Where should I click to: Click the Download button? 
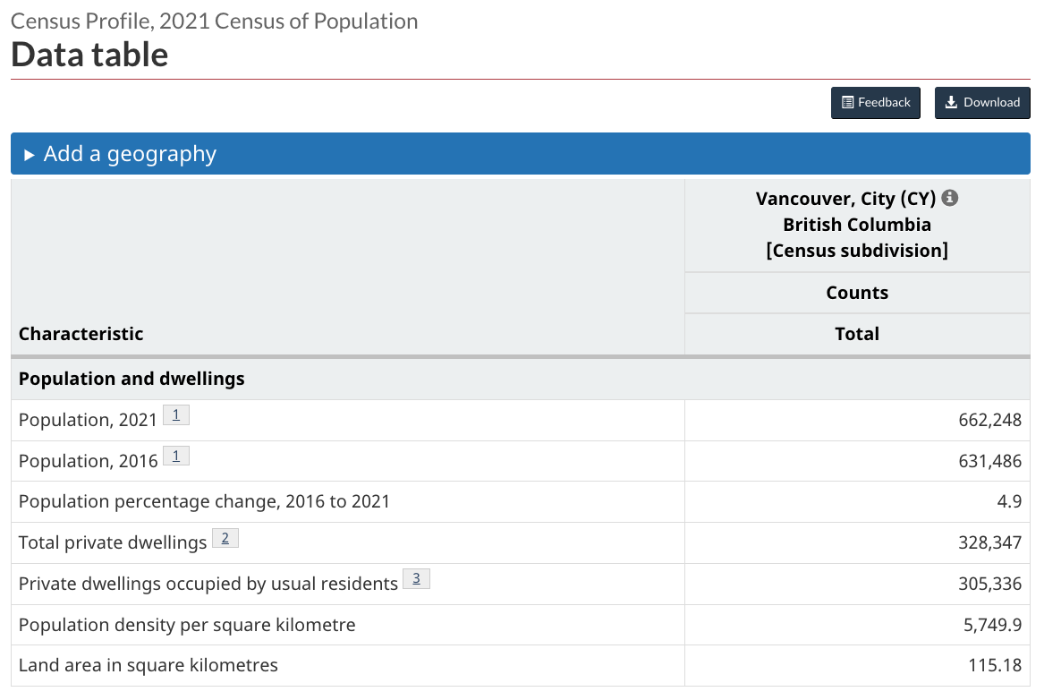(x=982, y=103)
